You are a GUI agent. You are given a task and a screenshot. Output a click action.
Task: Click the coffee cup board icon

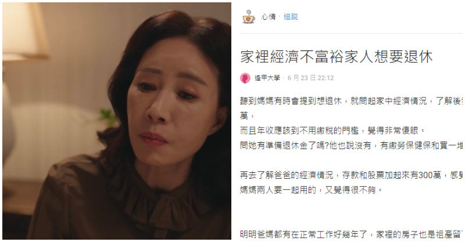[249, 17]
